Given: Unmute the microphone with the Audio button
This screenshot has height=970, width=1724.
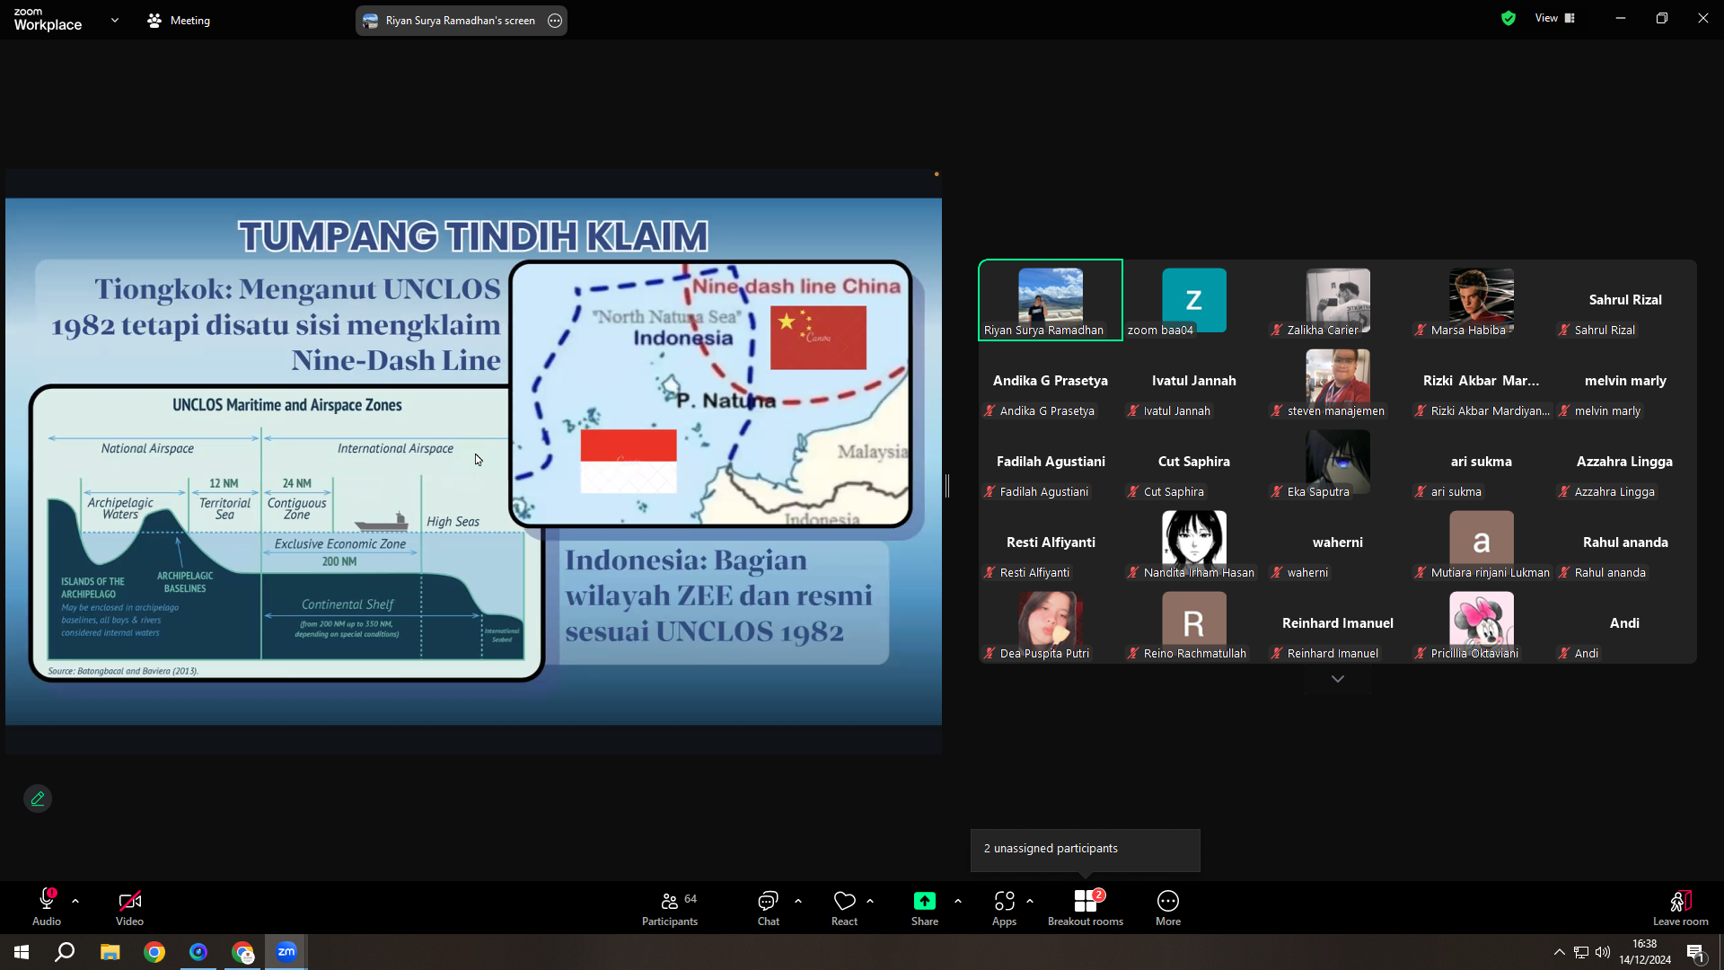Looking at the screenshot, I should (47, 907).
